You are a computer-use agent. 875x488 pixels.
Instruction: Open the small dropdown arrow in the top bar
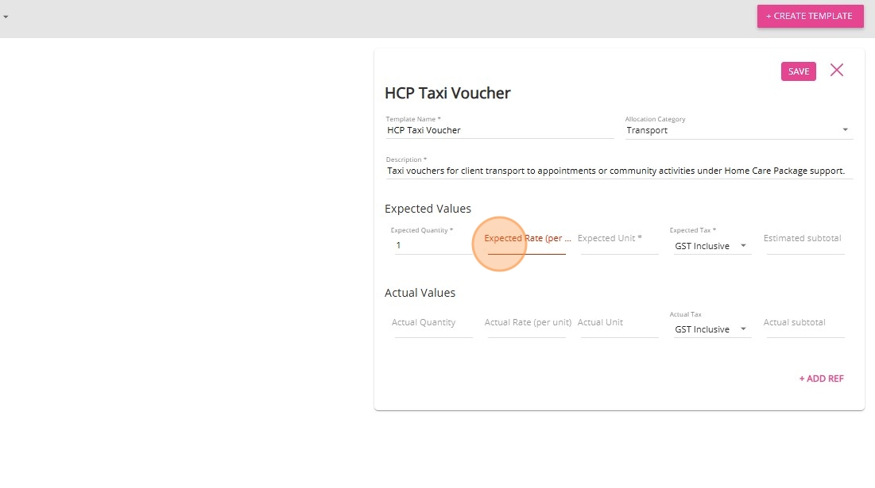(6, 17)
